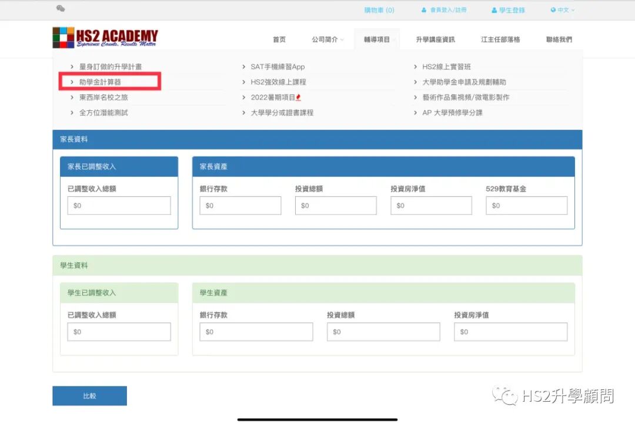Go to 會員登入/註冊 member login
635x424 pixels.
click(x=444, y=10)
